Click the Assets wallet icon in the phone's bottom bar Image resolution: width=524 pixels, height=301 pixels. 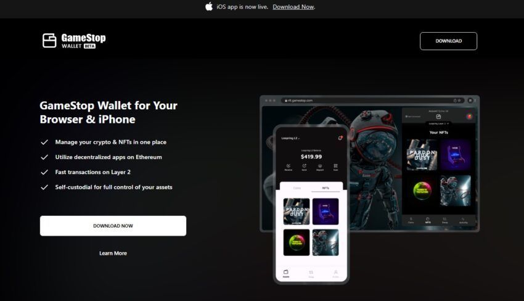coord(286,273)
